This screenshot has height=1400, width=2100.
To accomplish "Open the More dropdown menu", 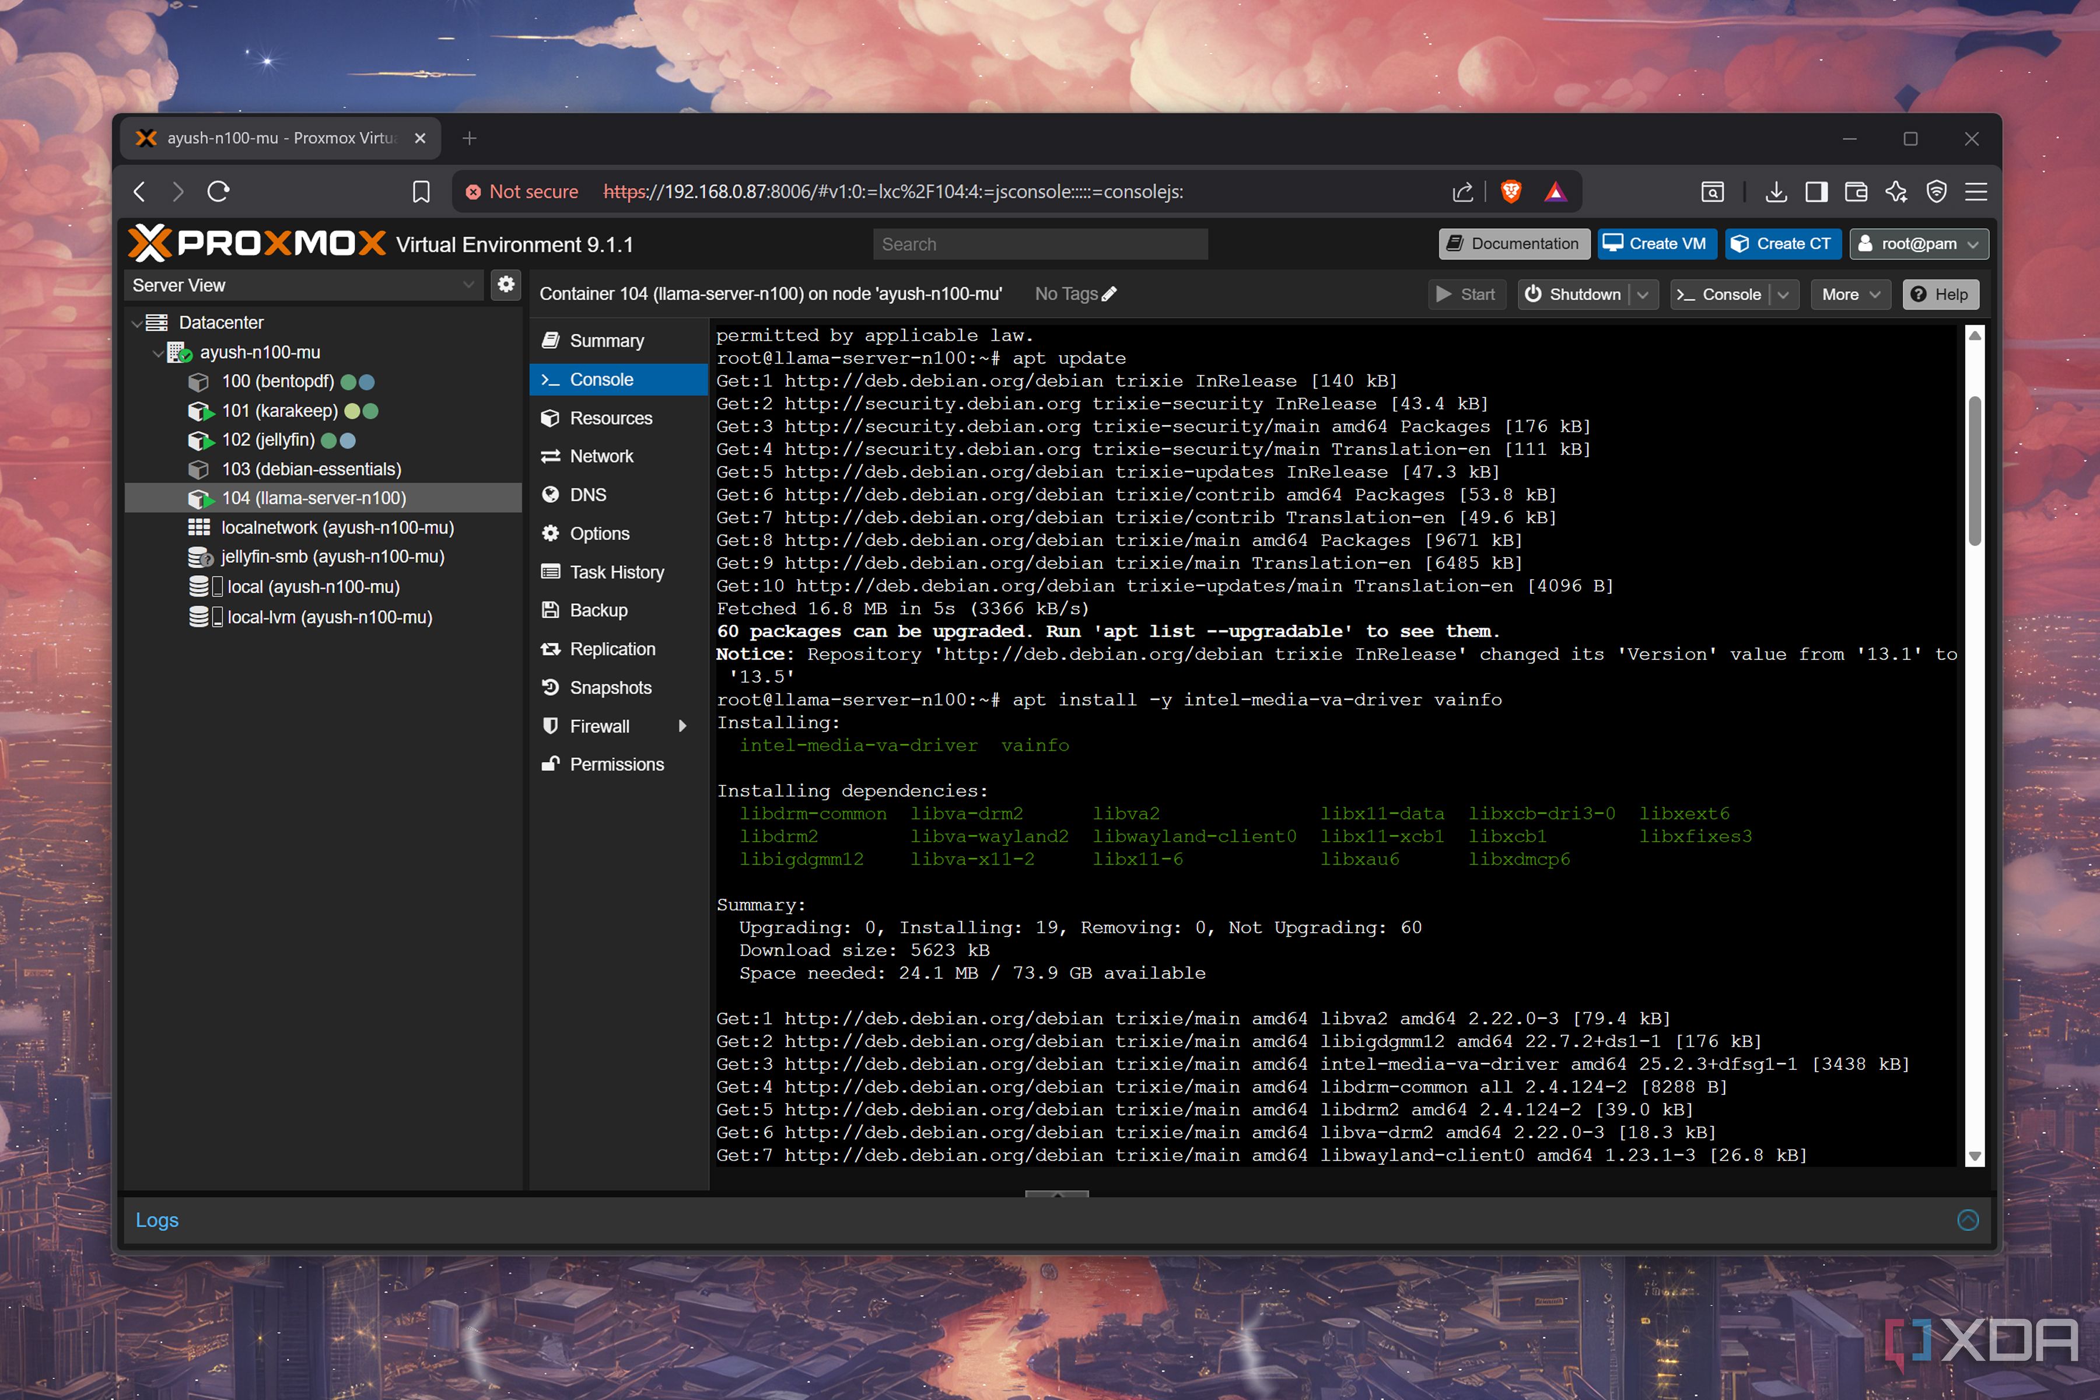I will pos(1851,295).
